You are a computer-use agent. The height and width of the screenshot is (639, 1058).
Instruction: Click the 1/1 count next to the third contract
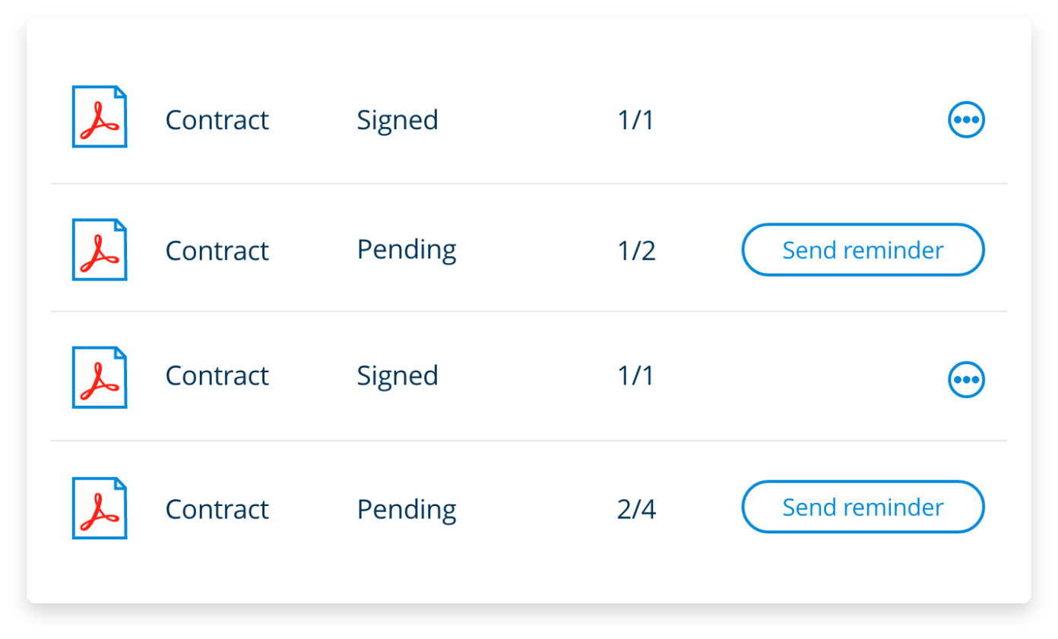tap(636, 375)
